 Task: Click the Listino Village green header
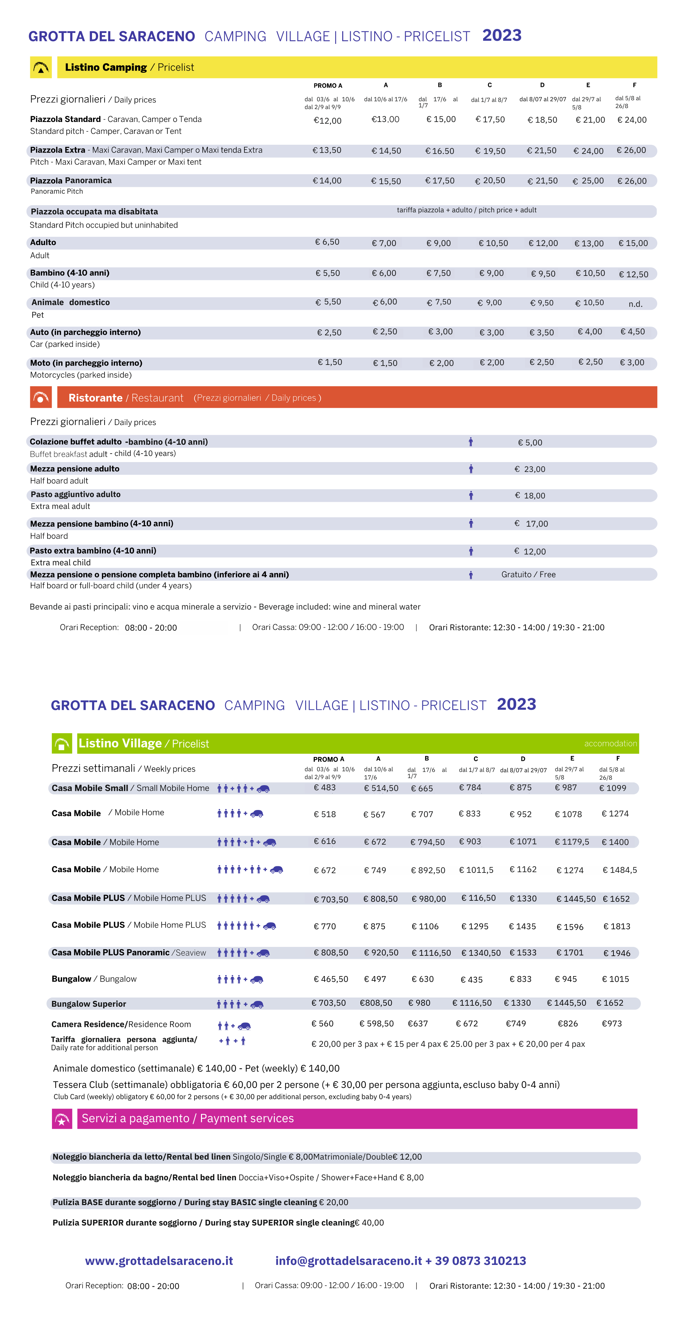[358, 744]
